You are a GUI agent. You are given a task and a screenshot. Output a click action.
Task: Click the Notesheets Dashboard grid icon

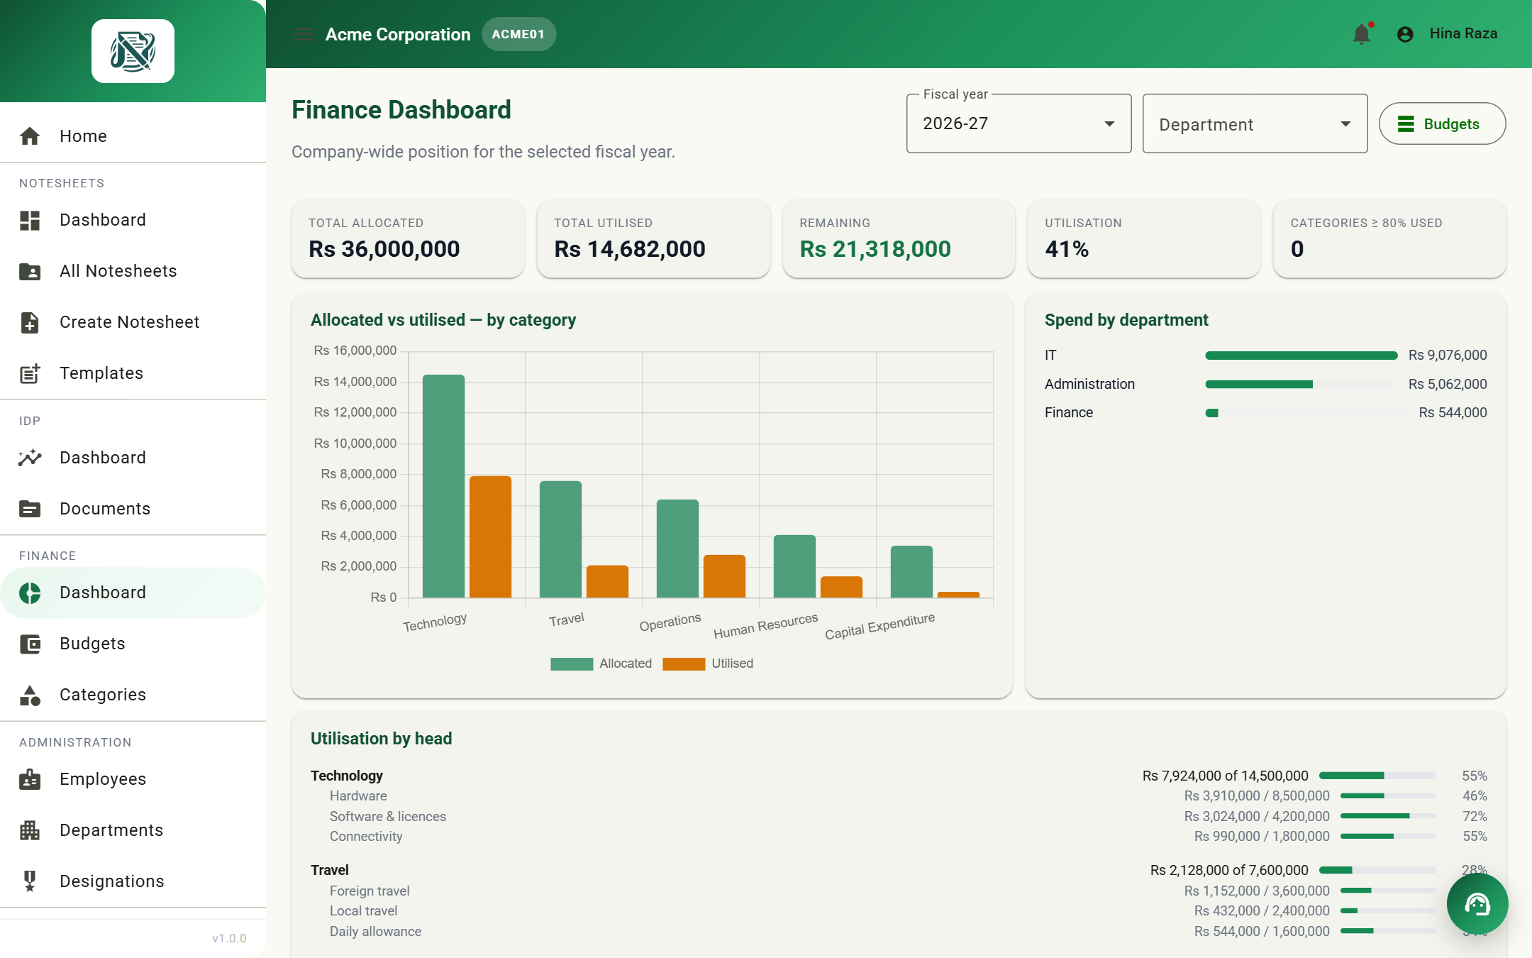point(30,220)
